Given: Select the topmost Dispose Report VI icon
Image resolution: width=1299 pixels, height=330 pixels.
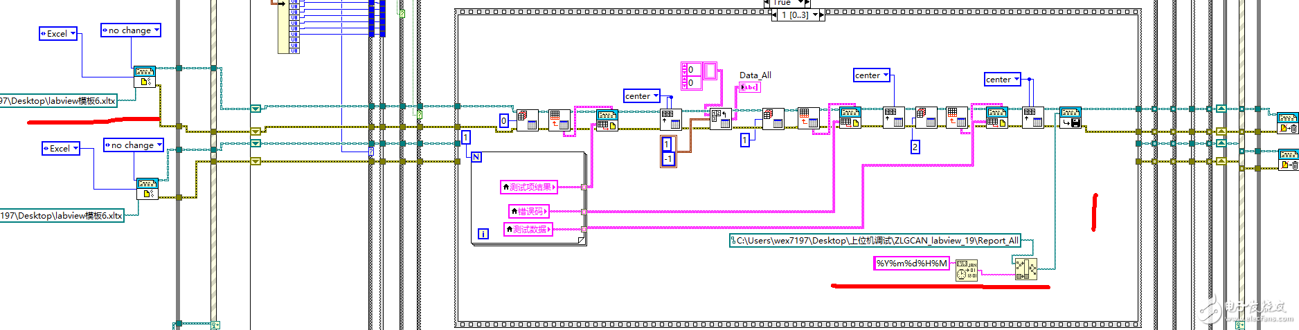Looking at the screenshot, I should coord(1288,122).
